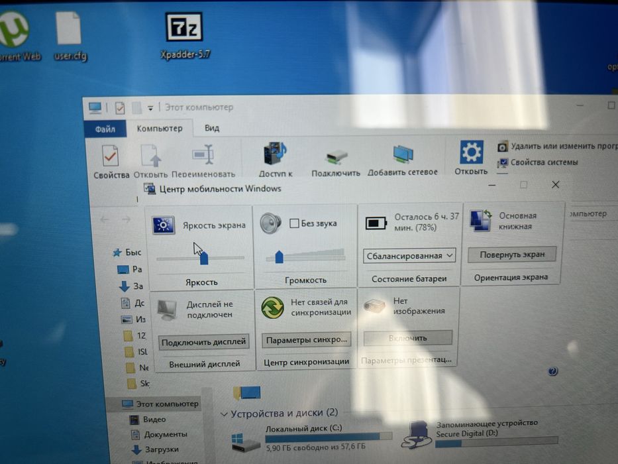This screenshot has height=464, width=618.
Task: Click Свойства icon in Explorer ribbon
Action: tap(110, 156)
